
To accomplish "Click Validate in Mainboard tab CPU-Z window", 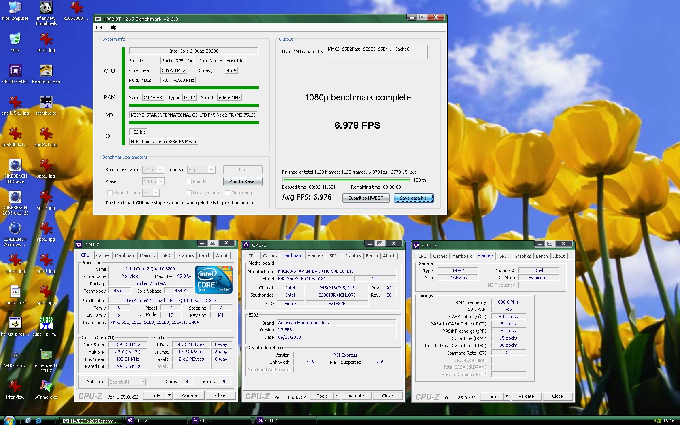I will (356, 396).
